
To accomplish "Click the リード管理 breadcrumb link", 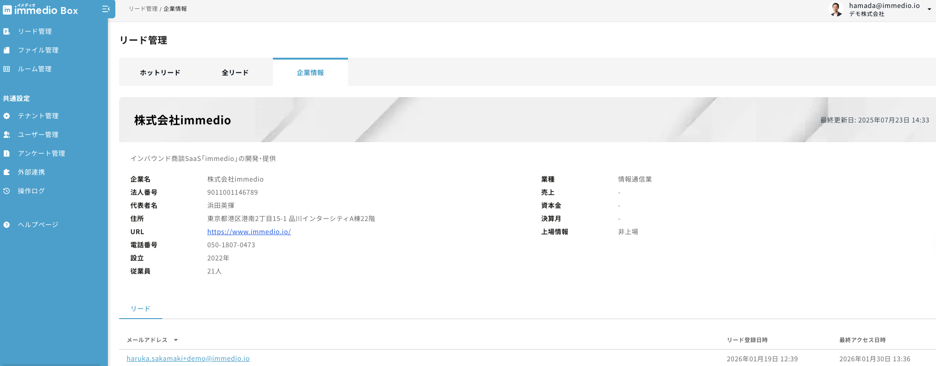I will point(143,9).
